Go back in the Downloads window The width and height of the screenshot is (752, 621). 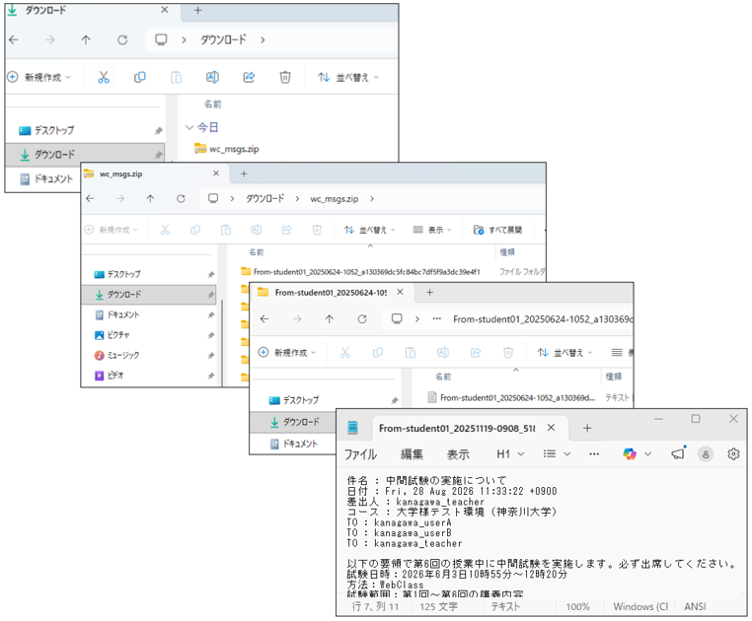[14, 39]
